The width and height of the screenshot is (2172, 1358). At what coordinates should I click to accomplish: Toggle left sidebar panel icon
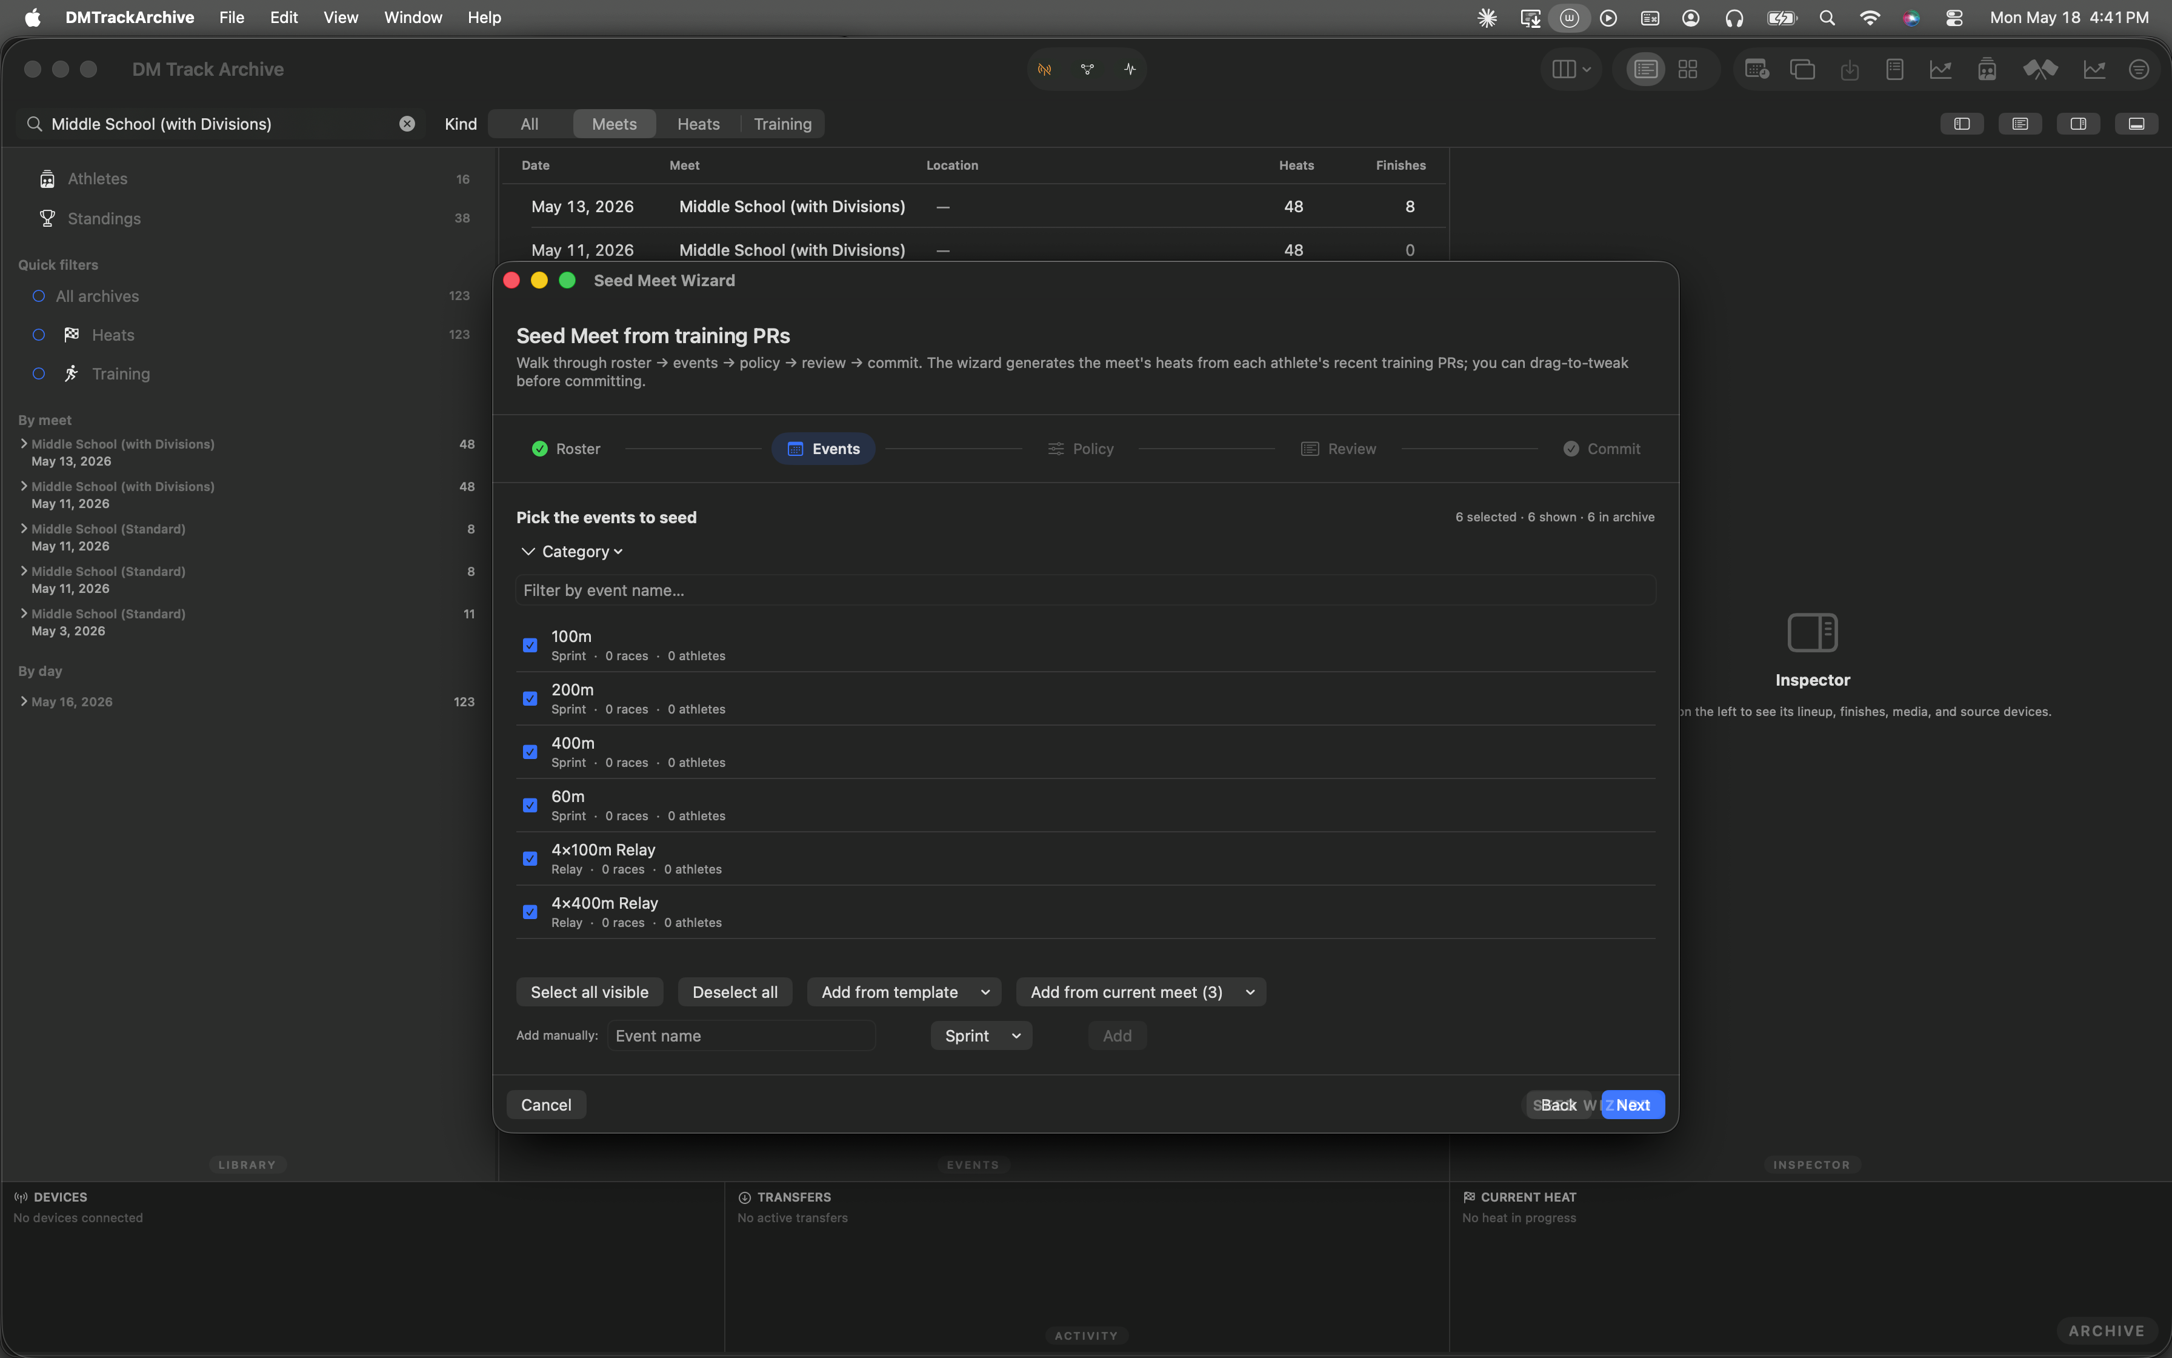coord(1962,124)
